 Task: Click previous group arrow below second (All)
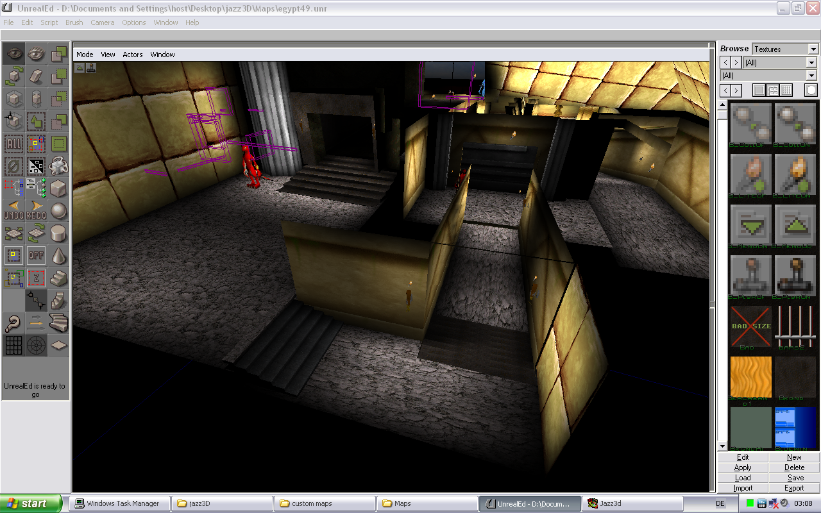(x=725, y=90)
